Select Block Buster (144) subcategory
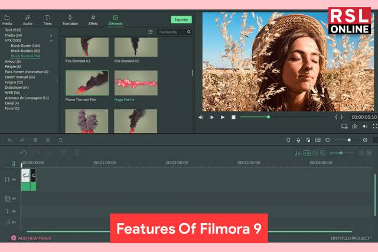Viewport: 378px width, 252px height. (x=25, y=46)
